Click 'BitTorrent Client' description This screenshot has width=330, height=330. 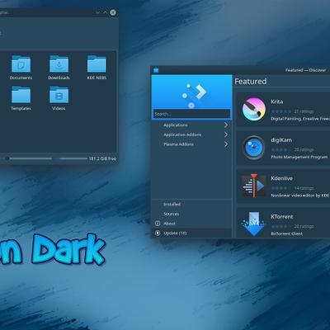click(286, 233)
